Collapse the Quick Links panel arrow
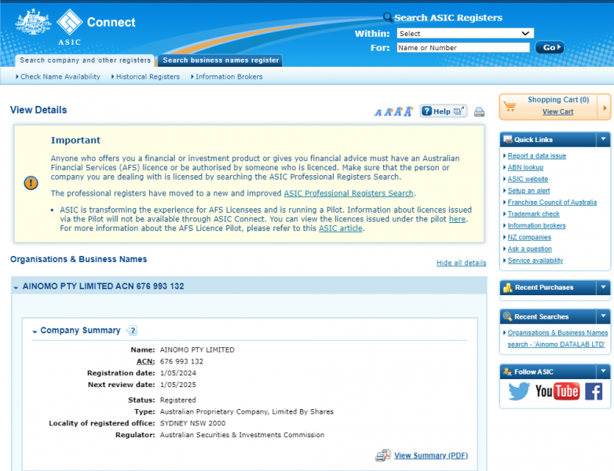The image size is (614, 471). [x=603, y=139]
